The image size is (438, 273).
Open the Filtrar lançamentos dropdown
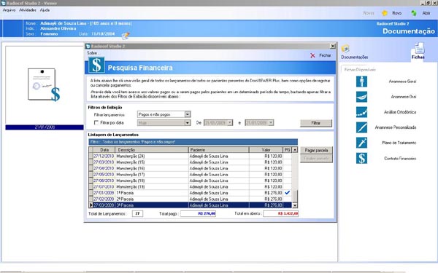pos(188,114)
